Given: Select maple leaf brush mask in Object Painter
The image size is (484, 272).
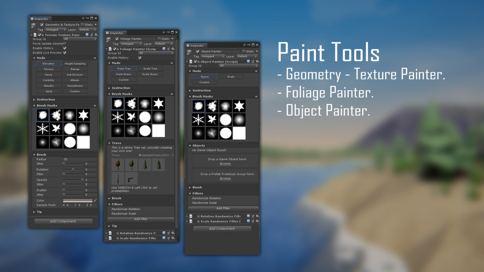Looking at the screenshot, I should [x=212, y=120].
